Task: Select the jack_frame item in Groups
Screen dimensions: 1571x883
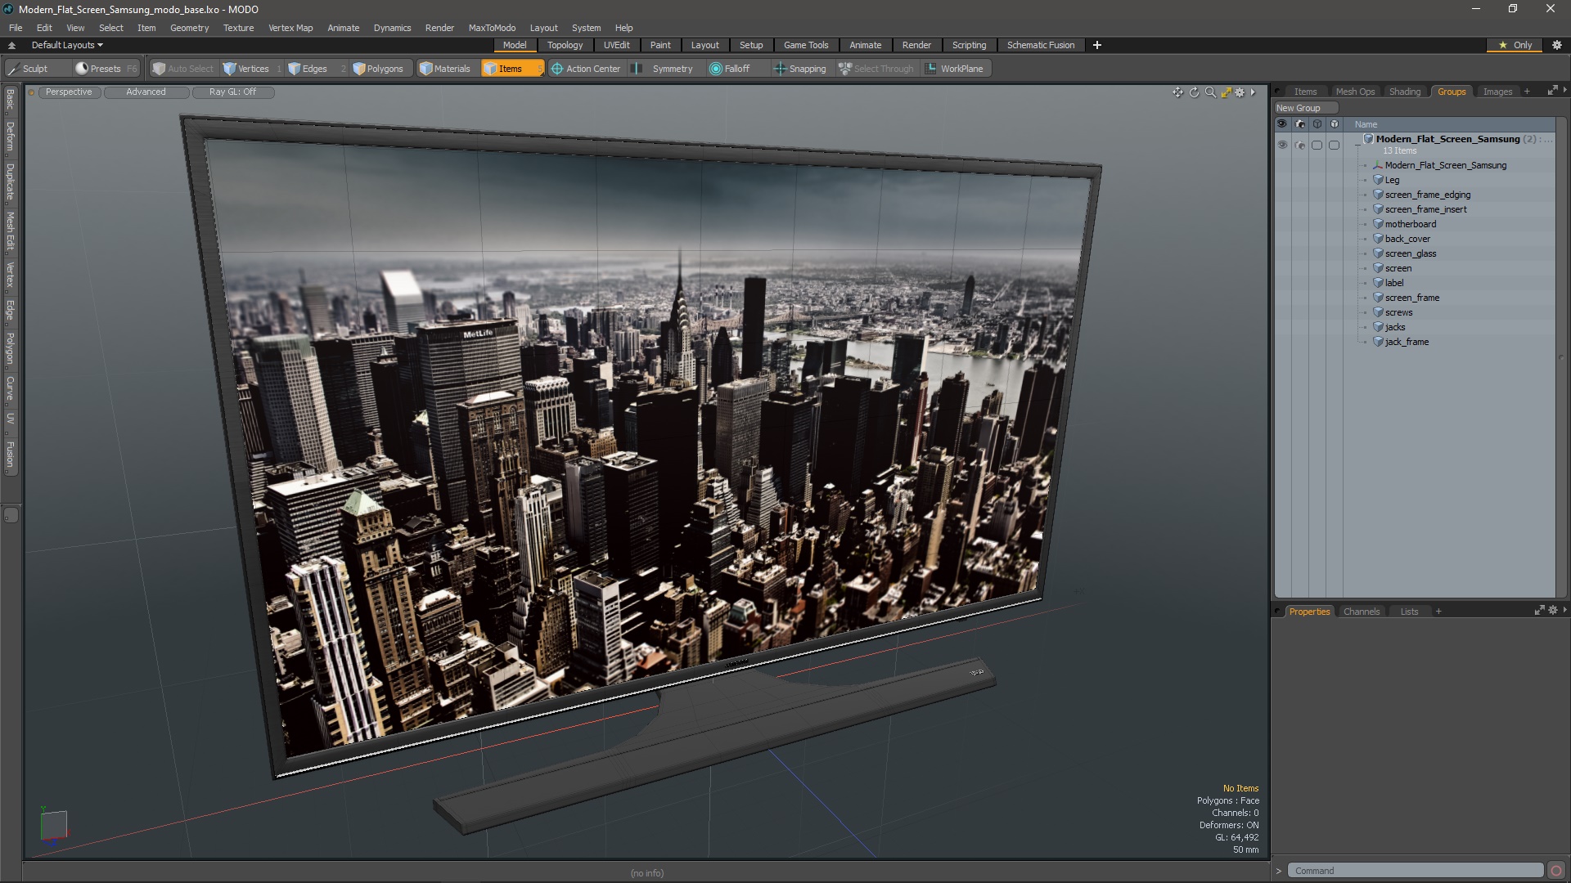Action: tap(1407, 342)
